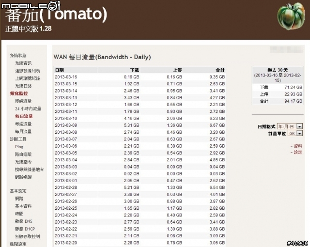Click 22.93 GB upload summary value
Screen dimensions: 310x247
293,94
